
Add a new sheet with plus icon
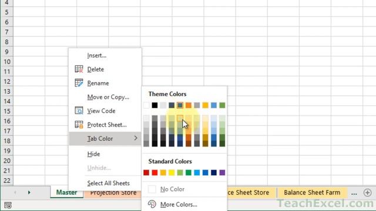coord(367,193)
